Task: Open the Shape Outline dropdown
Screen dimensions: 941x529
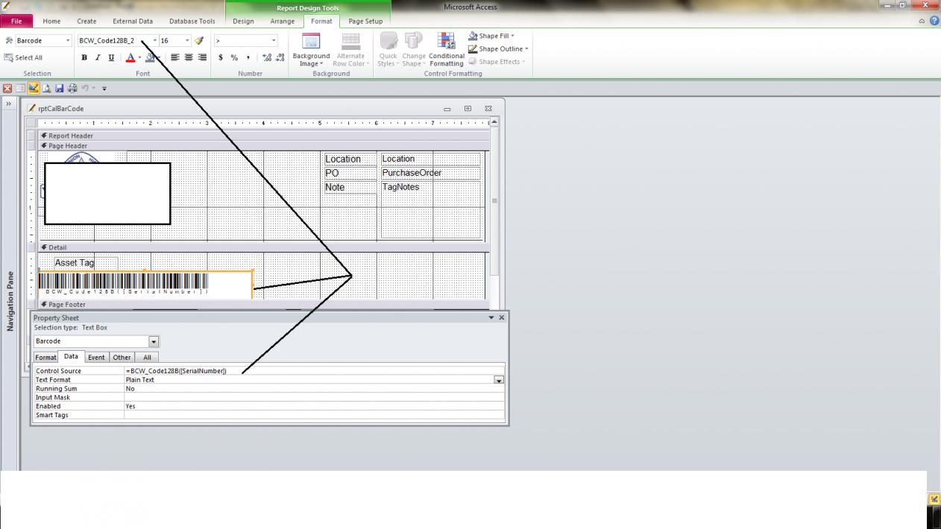Action: click(498, 48)
